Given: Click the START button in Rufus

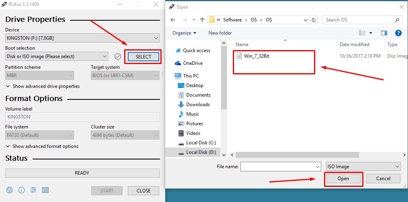Looking at the screenshot, I should click(107, 190).
